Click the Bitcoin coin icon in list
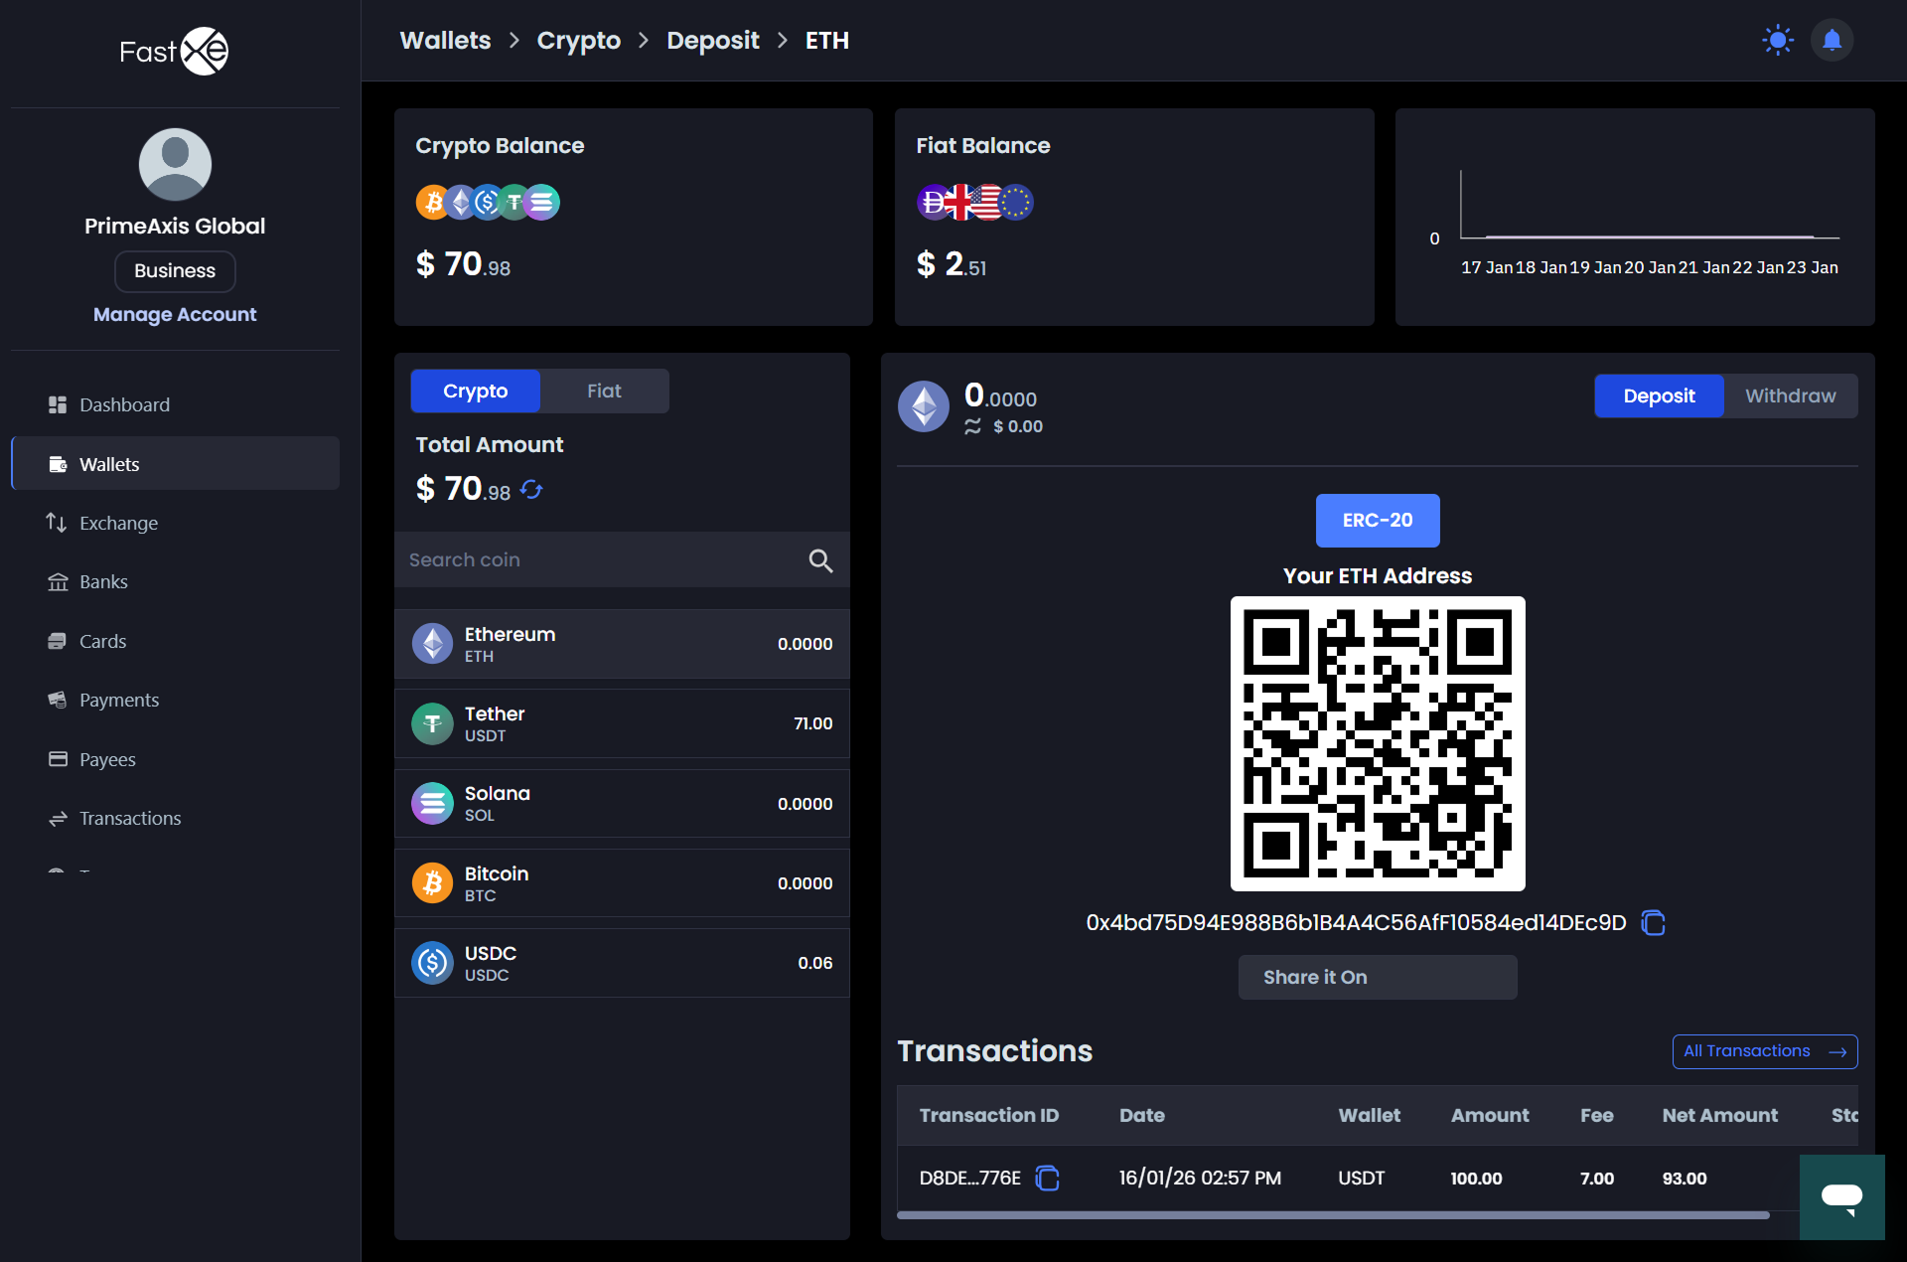This screenshot has height=1262, width=1907. click(432, 882)
